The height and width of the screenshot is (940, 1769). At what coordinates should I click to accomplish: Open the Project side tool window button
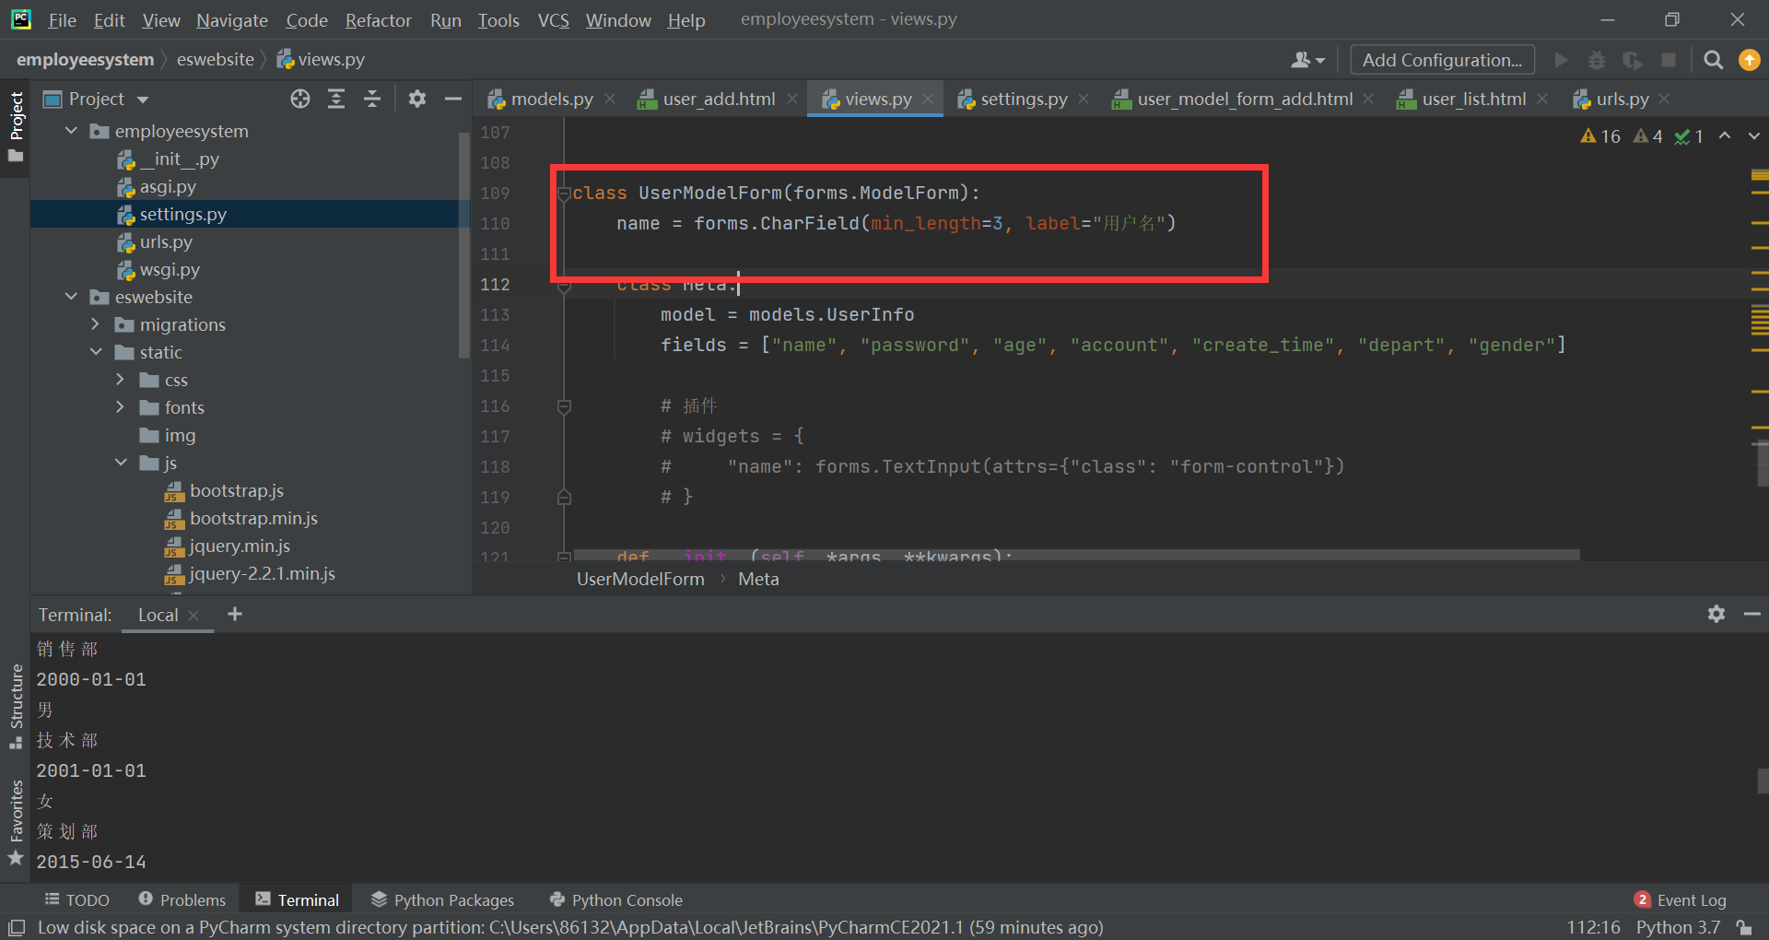click(16, 126)
